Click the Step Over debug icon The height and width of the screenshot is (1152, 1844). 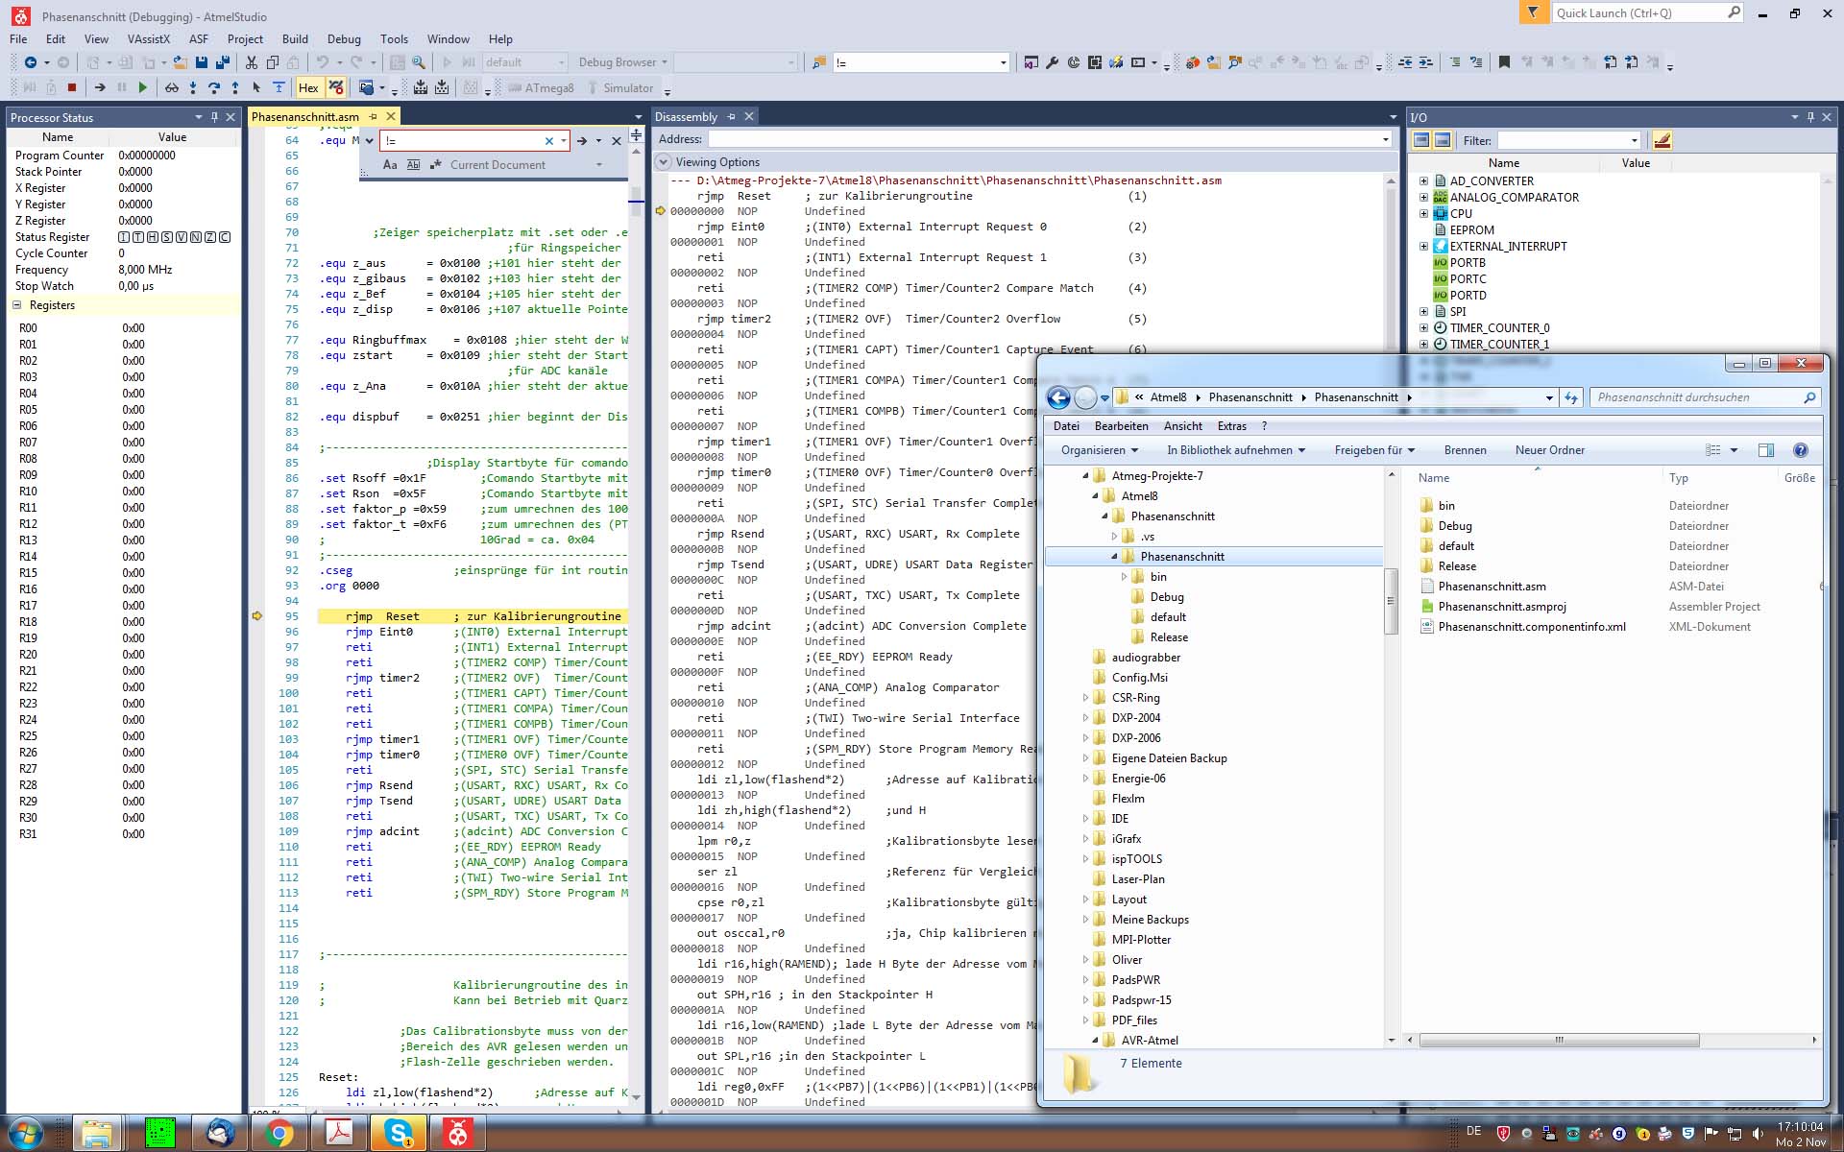point(214,87)
